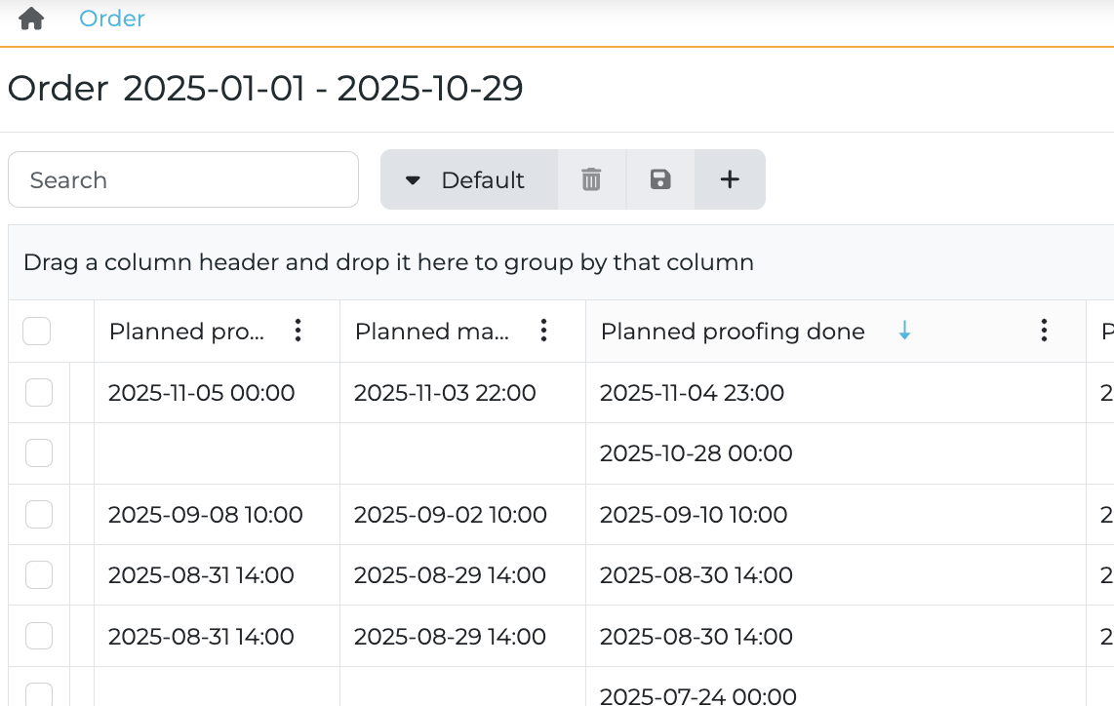The width and height of the screenshot is (1114, 706).
Task: Tick the checkbox for the 2025-09-10 10:00 row
Action: click(39, 514)
